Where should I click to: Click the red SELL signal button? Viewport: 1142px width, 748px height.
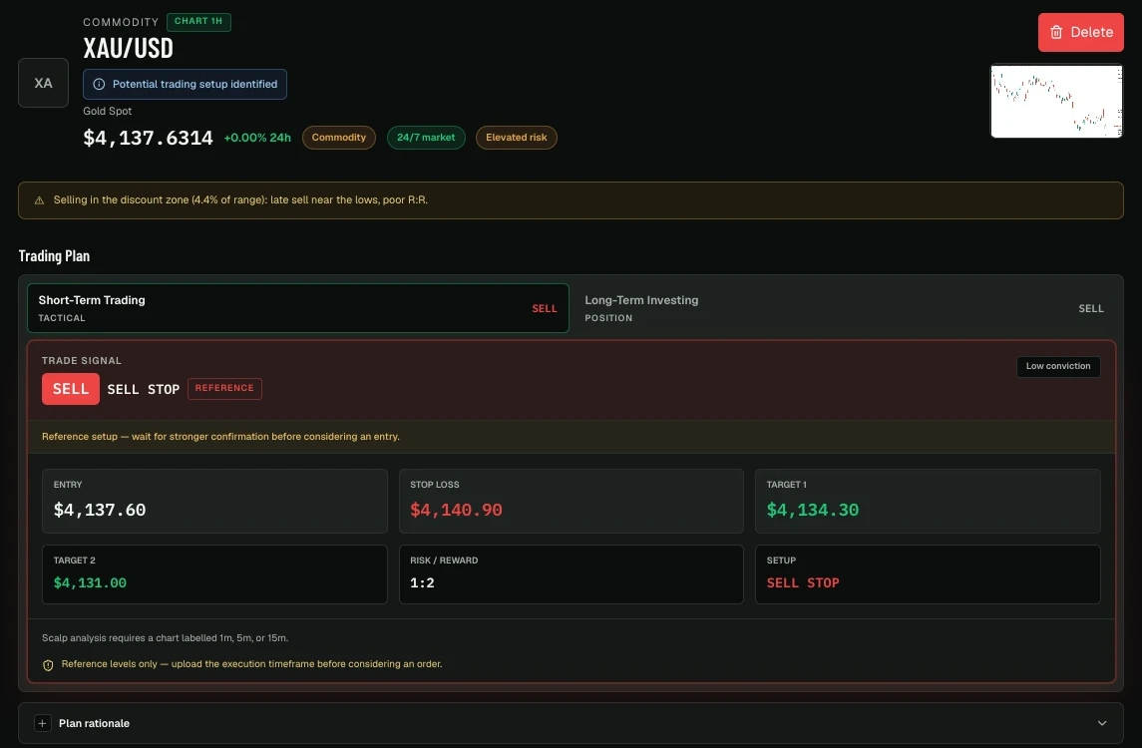71,389
